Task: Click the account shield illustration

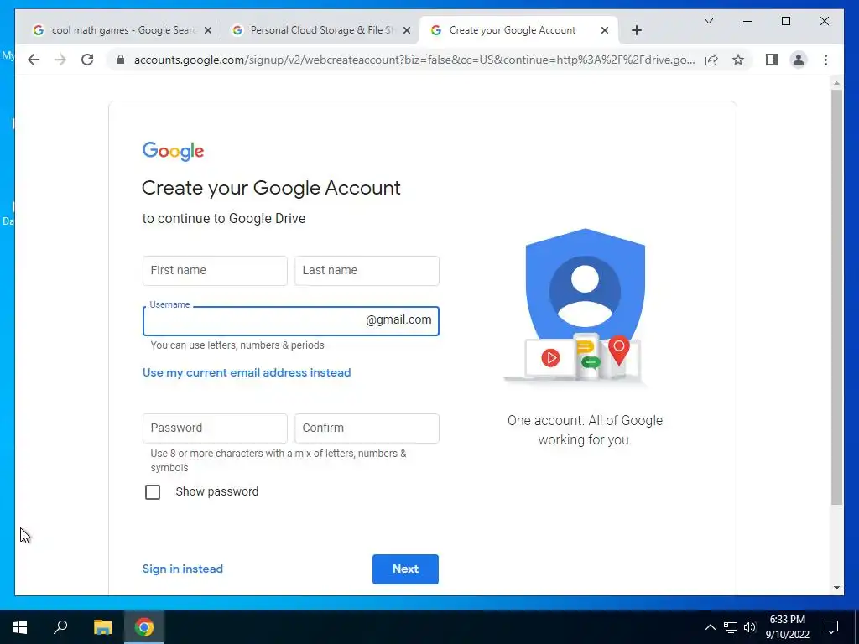Action: (584, 307)
